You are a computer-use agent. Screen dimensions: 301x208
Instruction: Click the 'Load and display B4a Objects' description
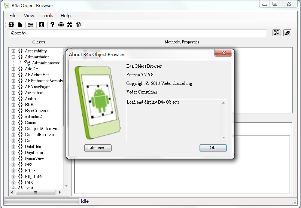153,102
